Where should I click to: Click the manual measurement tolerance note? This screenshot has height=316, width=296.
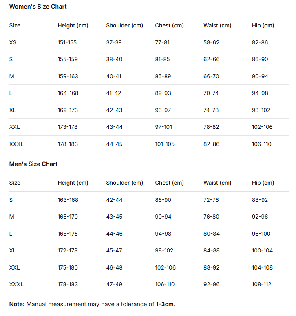click(92, 304)
